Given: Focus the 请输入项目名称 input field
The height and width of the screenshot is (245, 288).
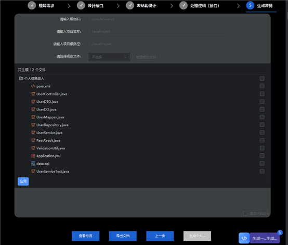Looking at the screenshot, I should click(159, 32).
